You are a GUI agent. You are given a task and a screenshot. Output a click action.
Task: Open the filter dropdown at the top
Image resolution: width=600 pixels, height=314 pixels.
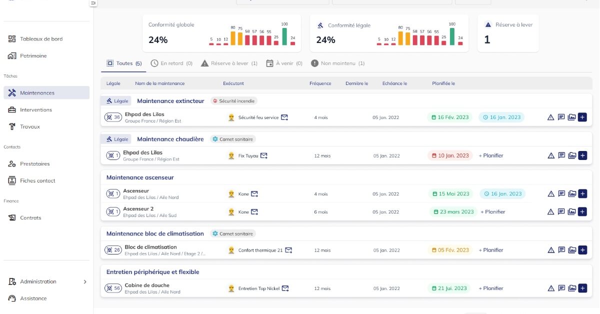tap(282, 1)
